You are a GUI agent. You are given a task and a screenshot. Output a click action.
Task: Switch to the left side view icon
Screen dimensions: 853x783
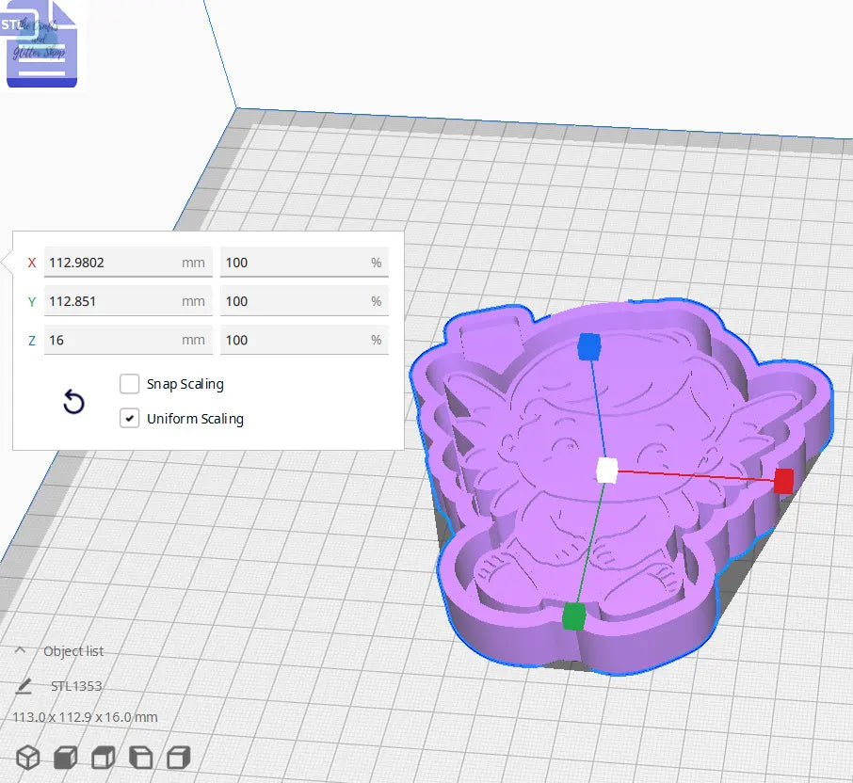click(141, 757)
